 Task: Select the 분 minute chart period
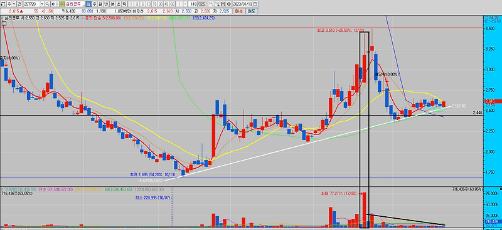[113, 4]
